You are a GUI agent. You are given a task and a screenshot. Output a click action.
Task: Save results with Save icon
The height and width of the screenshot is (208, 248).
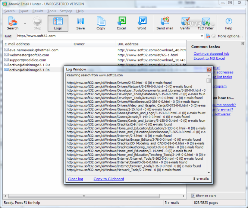81,23
